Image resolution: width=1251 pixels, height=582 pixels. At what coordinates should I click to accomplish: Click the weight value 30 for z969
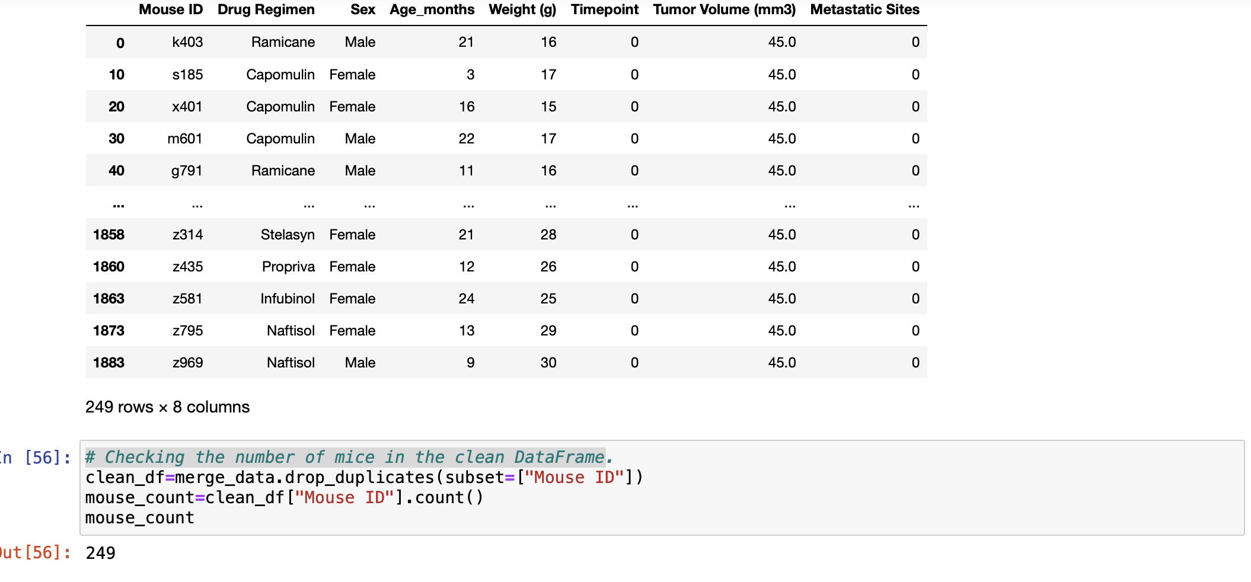pos(548,363)
